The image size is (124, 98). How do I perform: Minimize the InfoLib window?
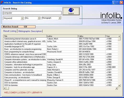coord(114,3)
